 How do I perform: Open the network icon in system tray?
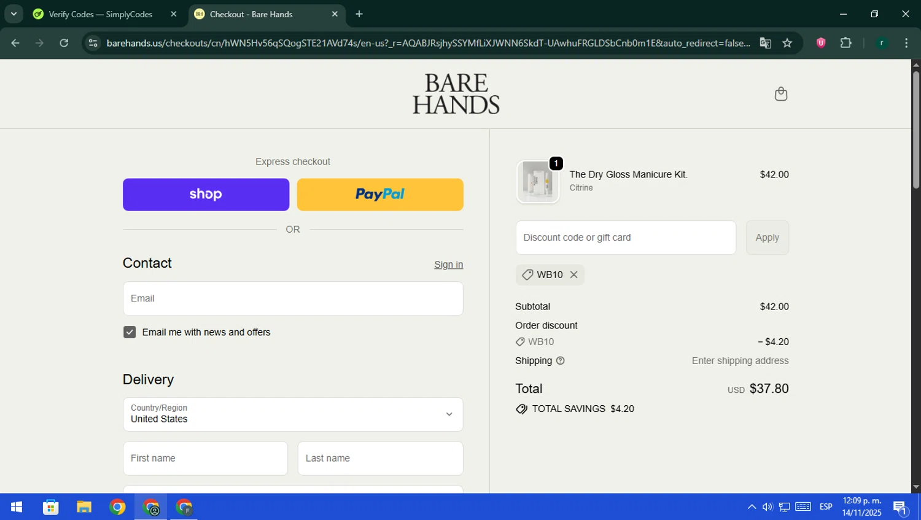[784, 507]
